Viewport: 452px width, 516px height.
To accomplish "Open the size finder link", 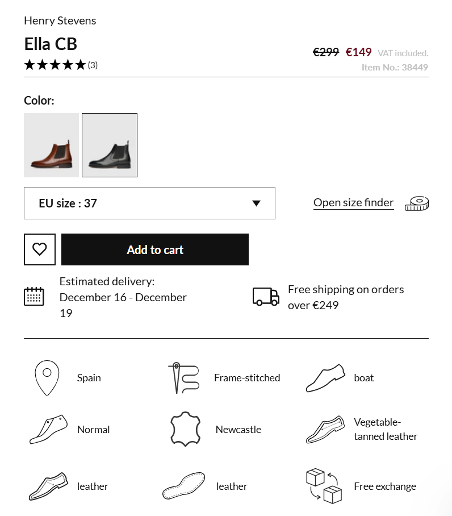I will (353, 202).
